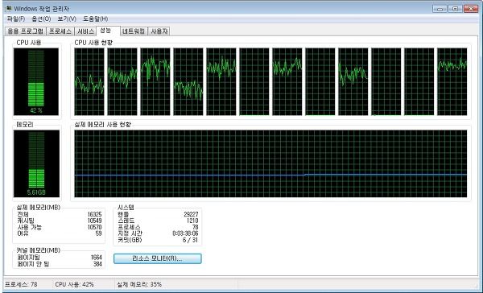Screen dimensions: 483x293
Task: Select the 커밋(GB) value 6 / 31
Action: click(x=190, y=240)
